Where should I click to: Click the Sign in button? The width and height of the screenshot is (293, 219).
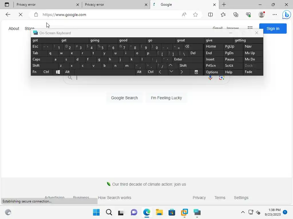click(273, 29)
